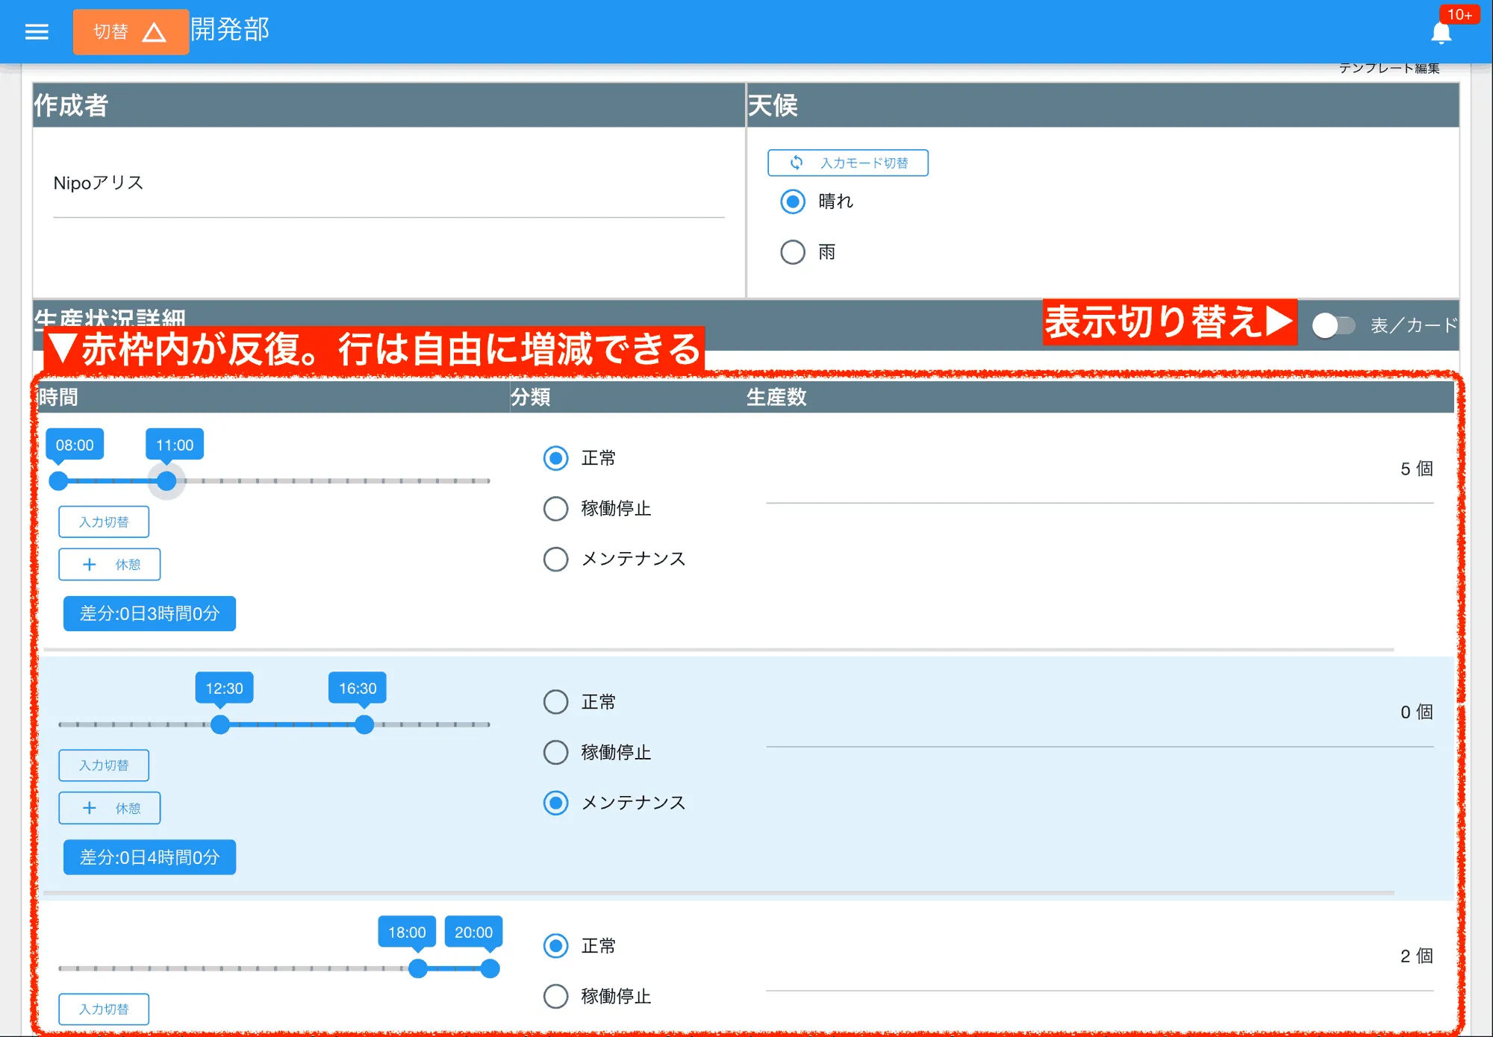Click the triangle icon inside the 切替 button
This screenshot has height=1037, width=1493.
pyautogui.click(x=155, y=31)
